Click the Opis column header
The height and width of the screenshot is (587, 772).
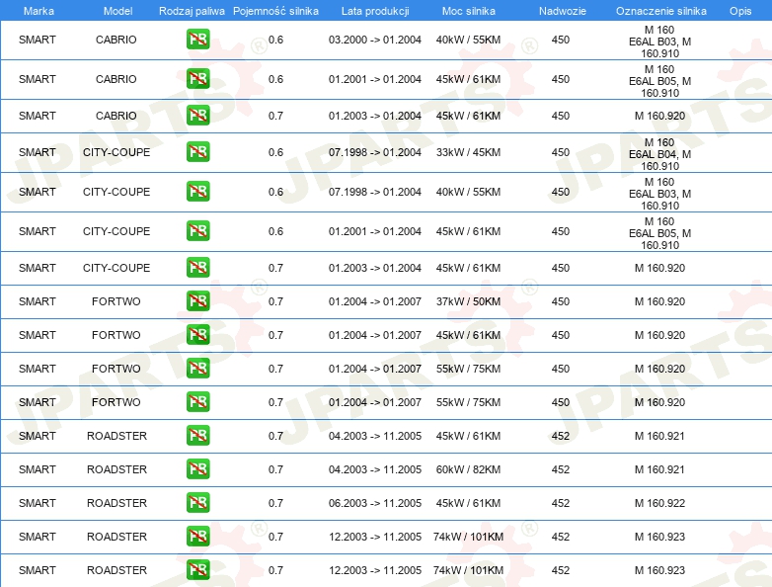coord(739,10)
